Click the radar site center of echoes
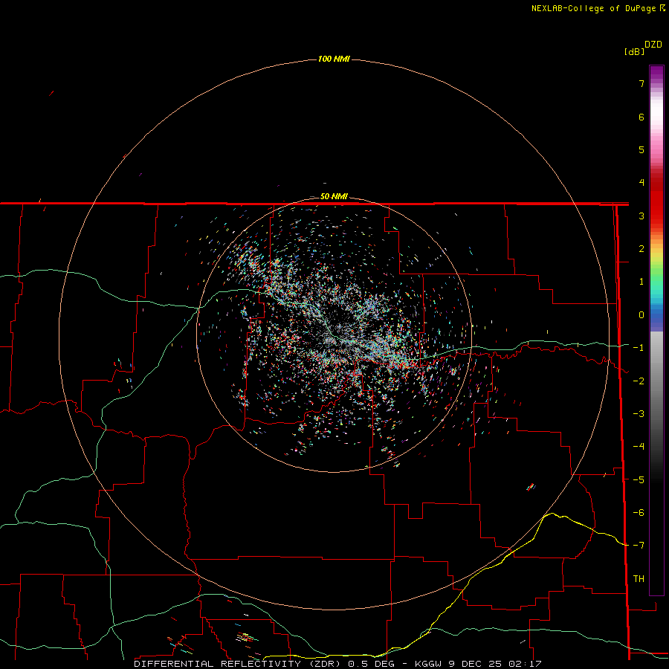Image resolution: width=669 pixels, height=669 pixels. pos(334,334)
